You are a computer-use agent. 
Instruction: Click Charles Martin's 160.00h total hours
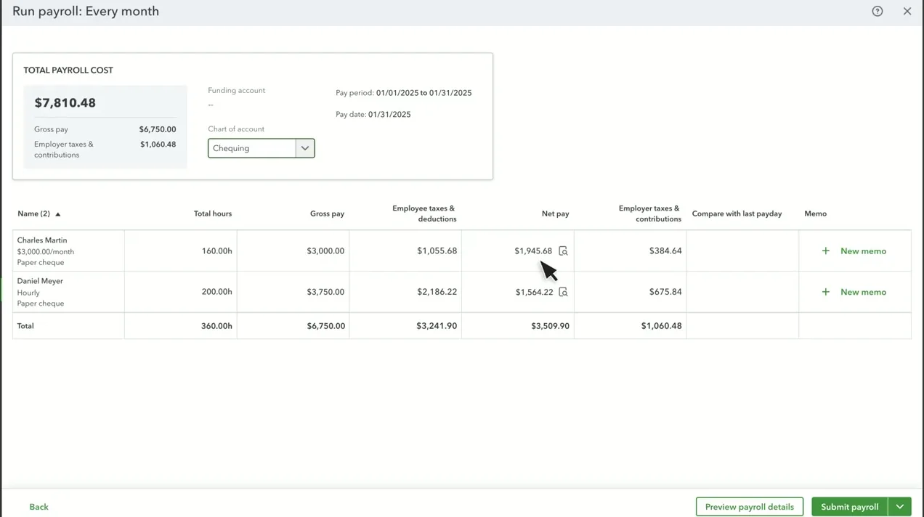pyautogui.click(x=217, y=251)
